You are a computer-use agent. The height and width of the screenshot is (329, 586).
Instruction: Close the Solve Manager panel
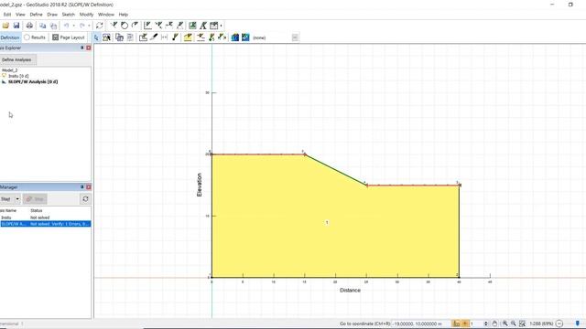pyautogui.click(x=89, y=186)
